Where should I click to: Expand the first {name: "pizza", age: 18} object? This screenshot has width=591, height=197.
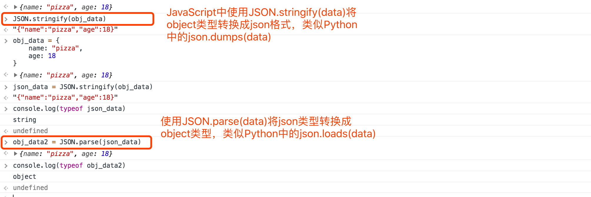16,7
